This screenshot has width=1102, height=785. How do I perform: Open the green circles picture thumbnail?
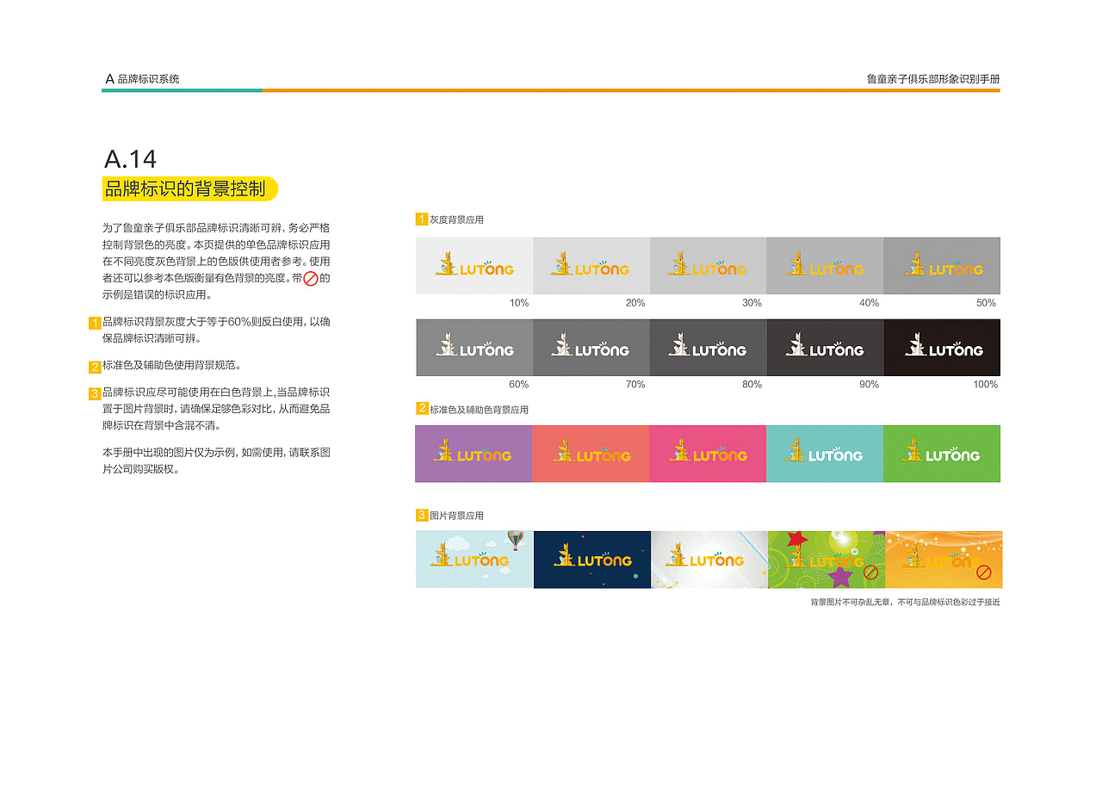[826, 559]
